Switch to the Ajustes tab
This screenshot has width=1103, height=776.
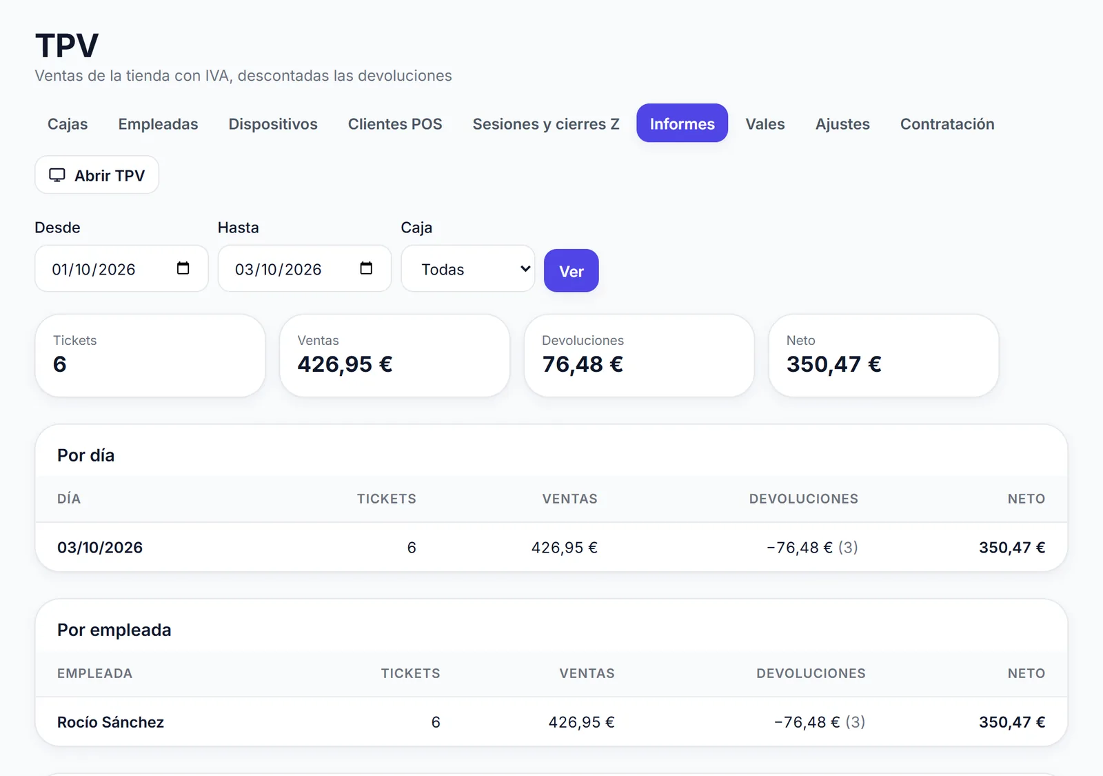[x=842, y=124]
